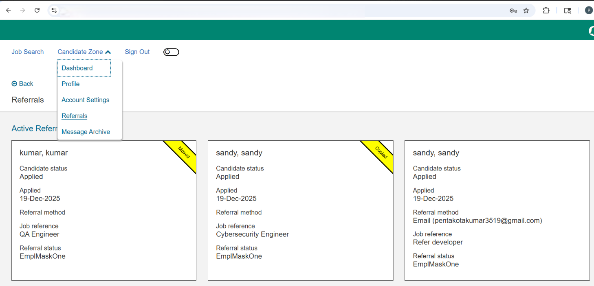Select Dashboard from Candidate Zone menu

[x=77, y=68]
